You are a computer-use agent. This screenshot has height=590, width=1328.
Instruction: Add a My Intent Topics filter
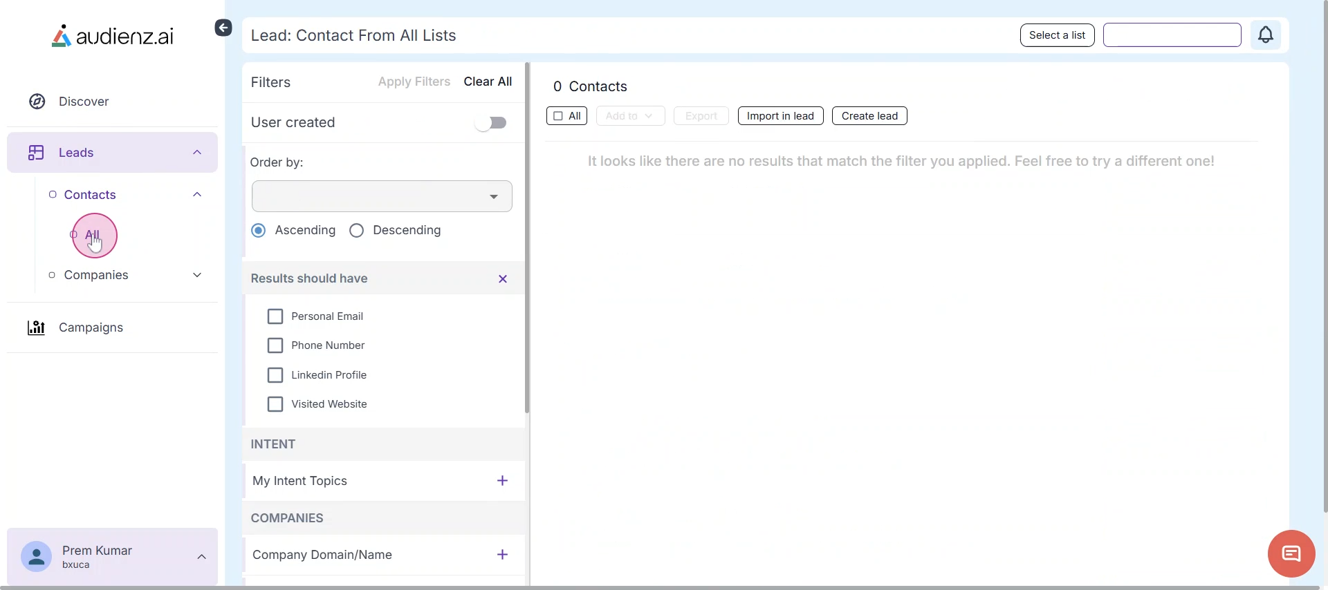pyautogui.click(x=503, y=481)
